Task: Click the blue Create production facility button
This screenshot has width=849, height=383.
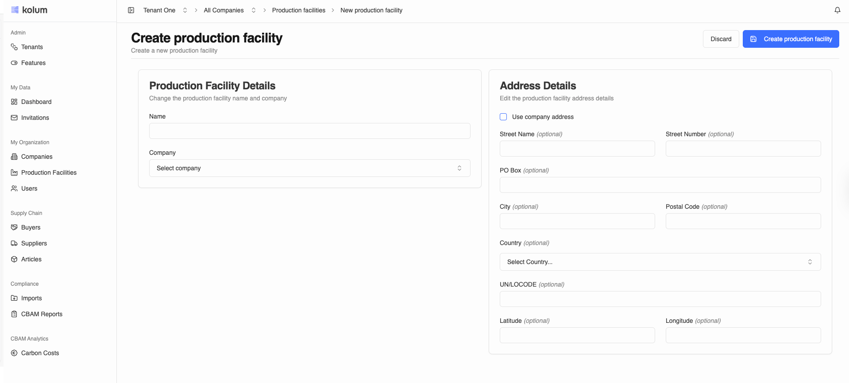Action: [x=791, y=39]
